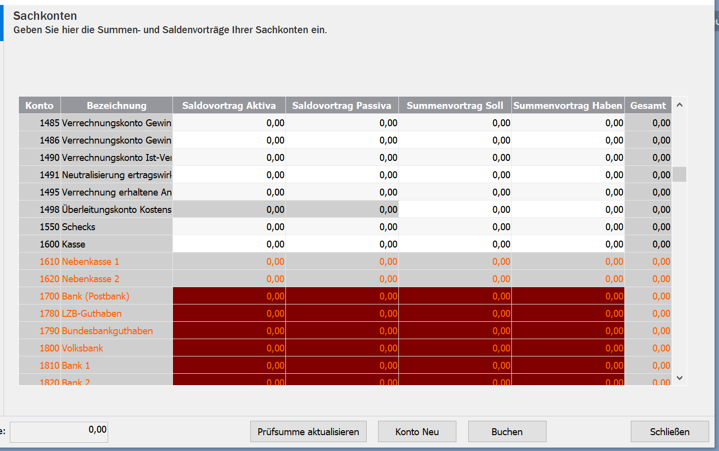Edit Saldovortrag Aktiva cell for 1600 Kasse
This screenshot has width=719, height=451.
(x=229, y=244)
